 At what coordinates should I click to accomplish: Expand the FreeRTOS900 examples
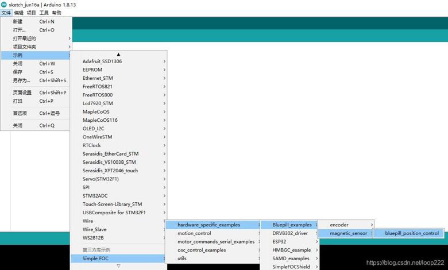point(118,95)
